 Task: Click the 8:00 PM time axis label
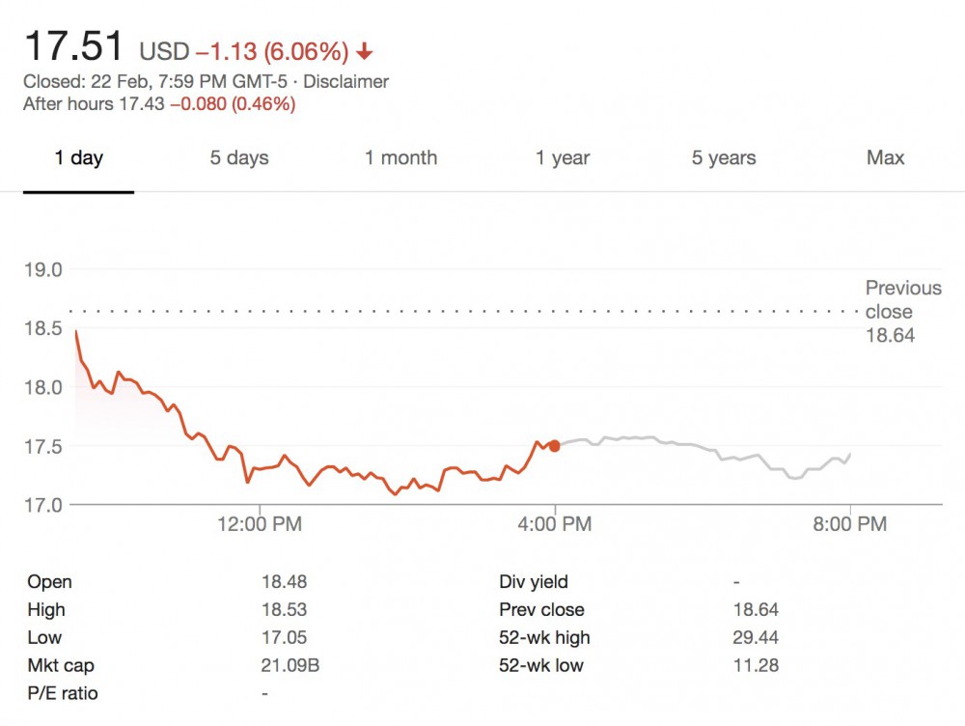[849, 524]
